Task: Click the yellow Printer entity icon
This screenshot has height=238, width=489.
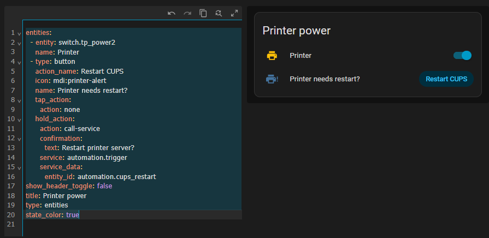Action: [x=272, y=55]
